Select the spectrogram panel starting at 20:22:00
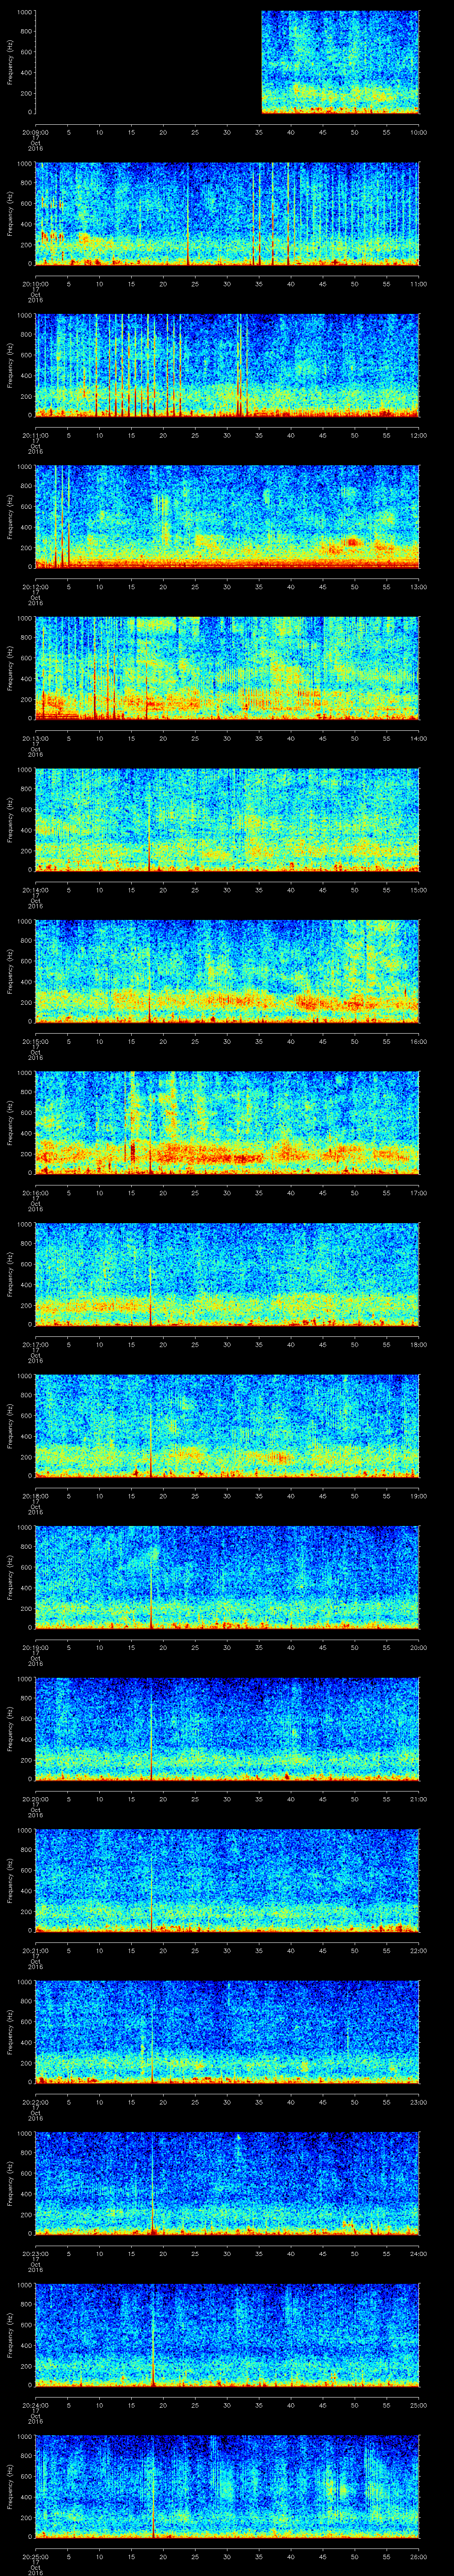 coord(227,2033)
